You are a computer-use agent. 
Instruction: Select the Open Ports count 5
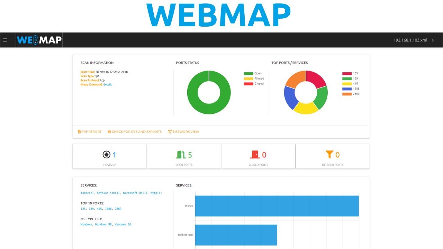pyautogui.click(x=190, y=155)
